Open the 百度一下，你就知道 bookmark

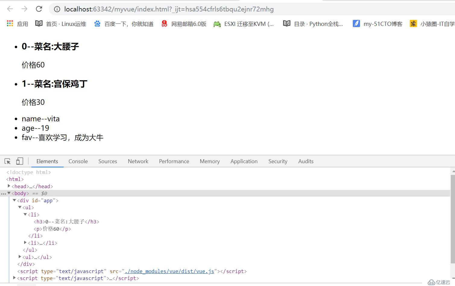pos(124,24)
